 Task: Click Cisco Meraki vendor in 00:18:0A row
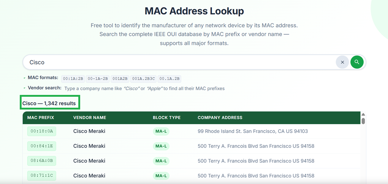point(89,131)
